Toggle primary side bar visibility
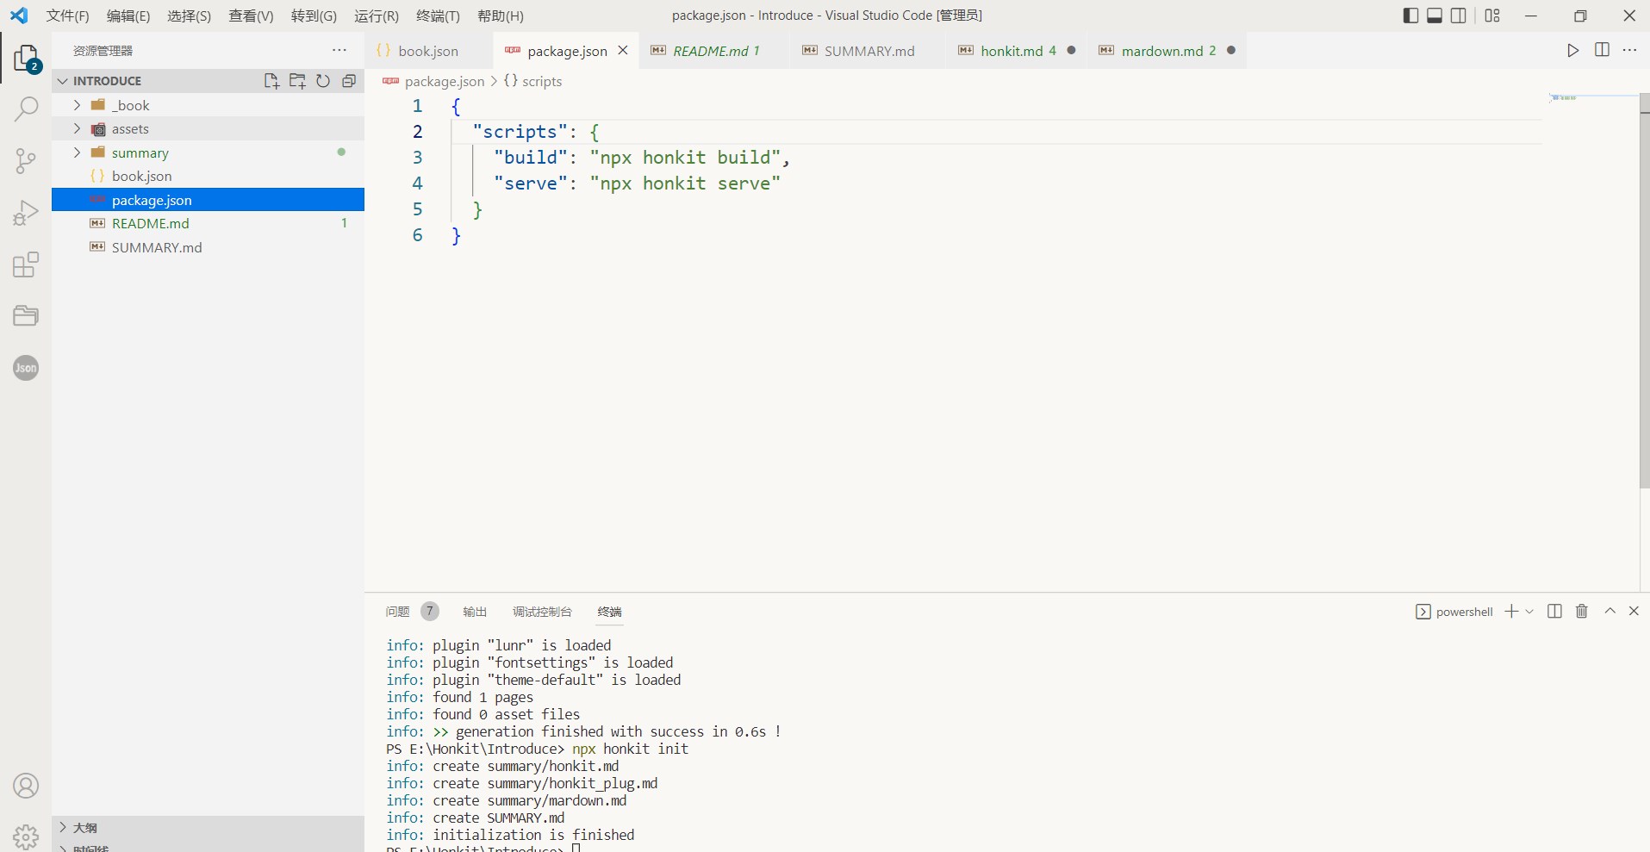This screenshot has width=1650, height=852. 1410,16
